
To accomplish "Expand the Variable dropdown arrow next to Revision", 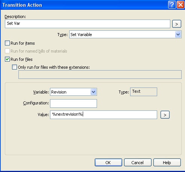I will click(x=93, y=92).
